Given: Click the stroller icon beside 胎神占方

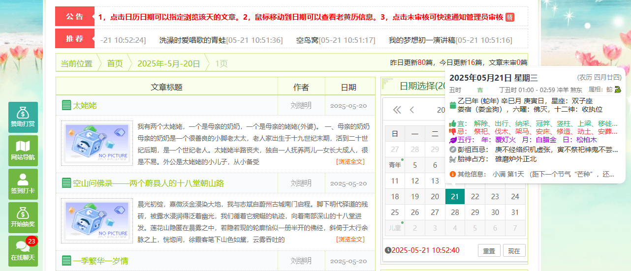Looking at the screenshot, I should pyautogui.click(x=453, y=159).
